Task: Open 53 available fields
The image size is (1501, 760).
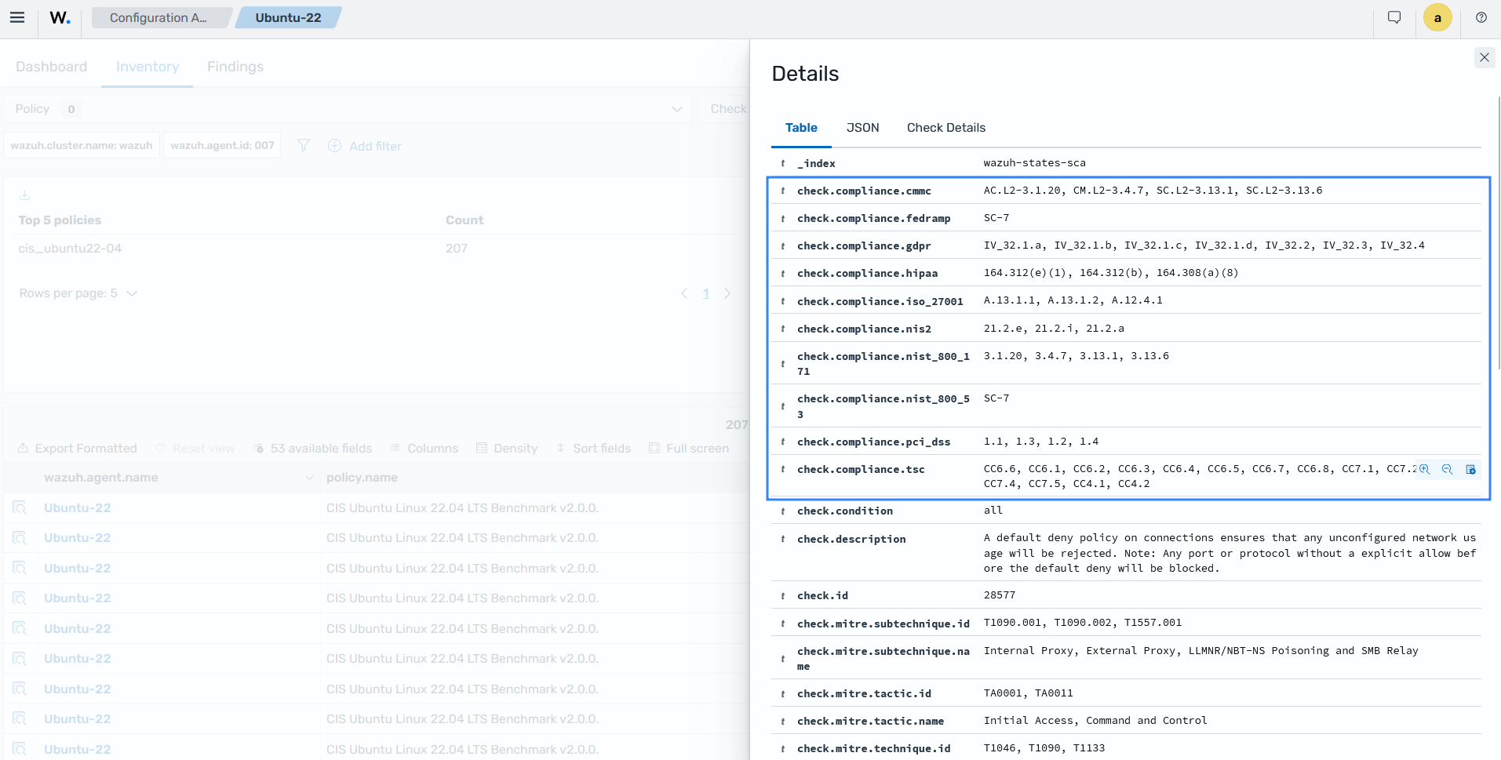Action: [x=312, y=449]
